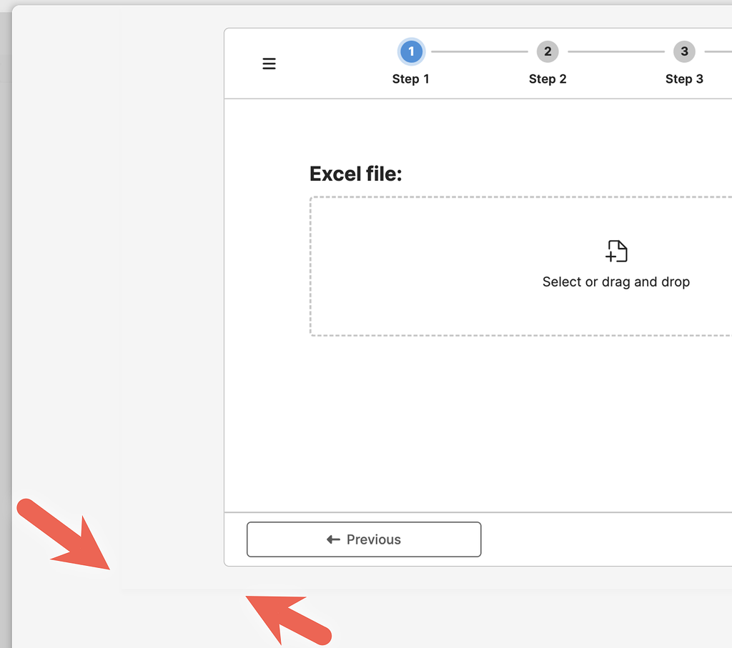Click the Excel file heading
The width and height of the screenshot is (732, 648).
(x=355, y=174)
